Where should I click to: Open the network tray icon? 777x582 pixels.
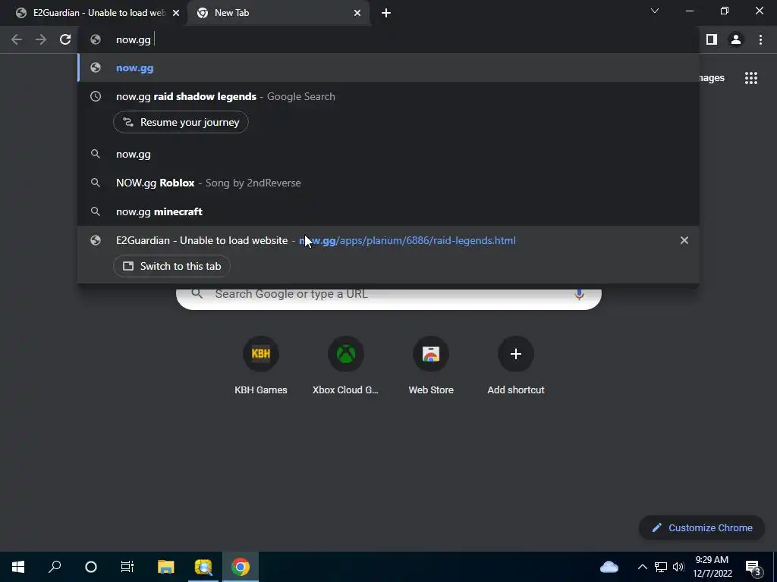tap(661, 567)
